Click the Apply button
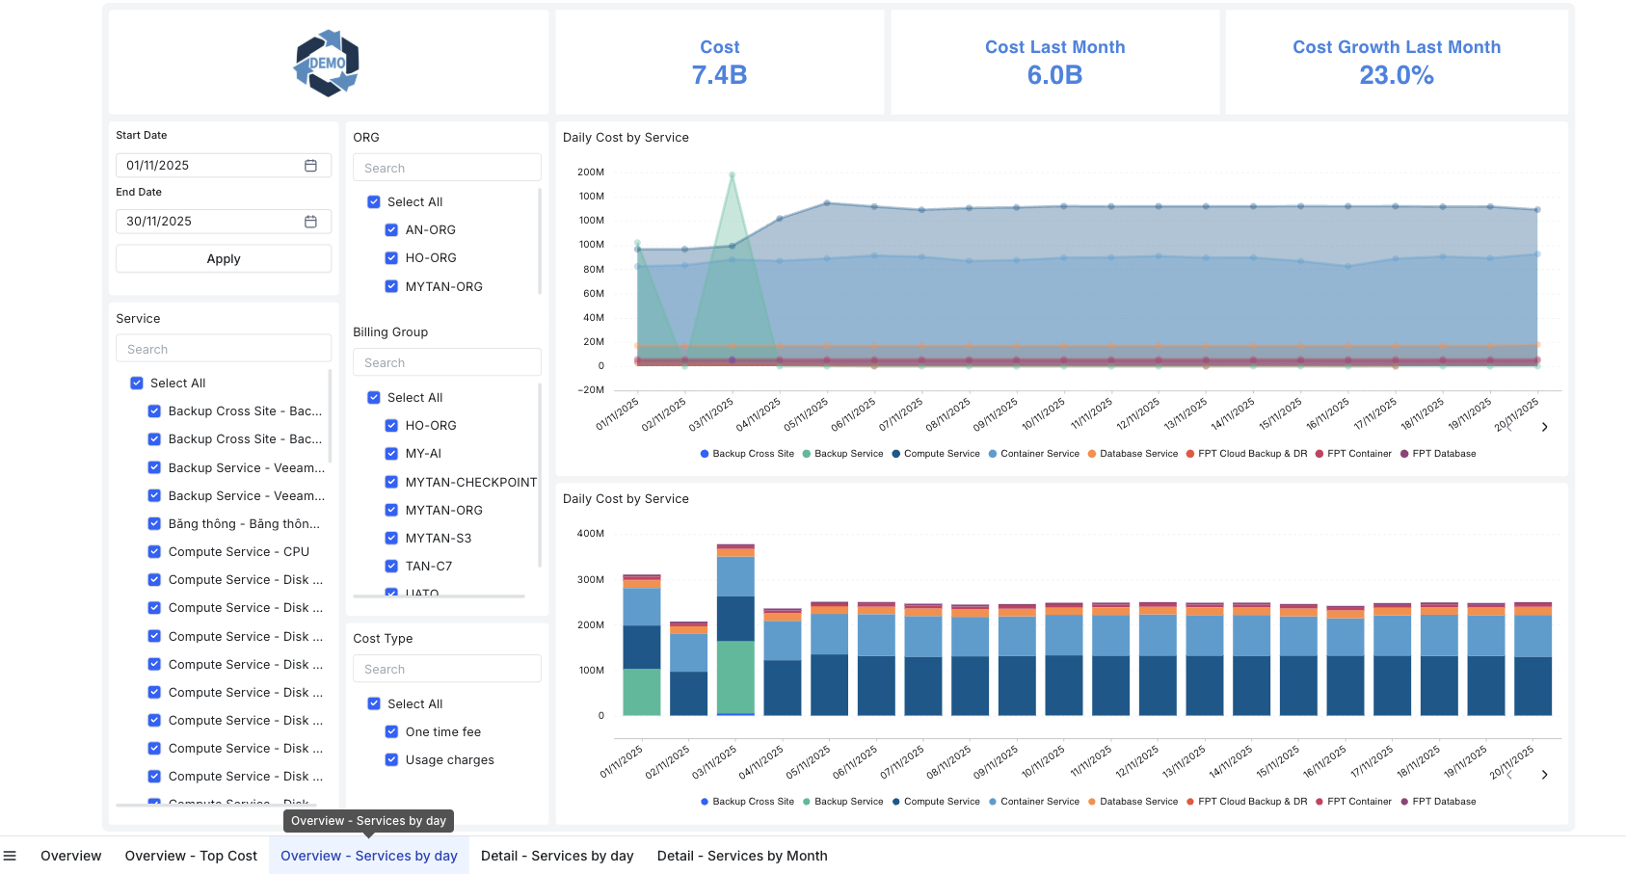Image resolution: width=1626 pixels, height=874 pixels. tap(223, 258)
